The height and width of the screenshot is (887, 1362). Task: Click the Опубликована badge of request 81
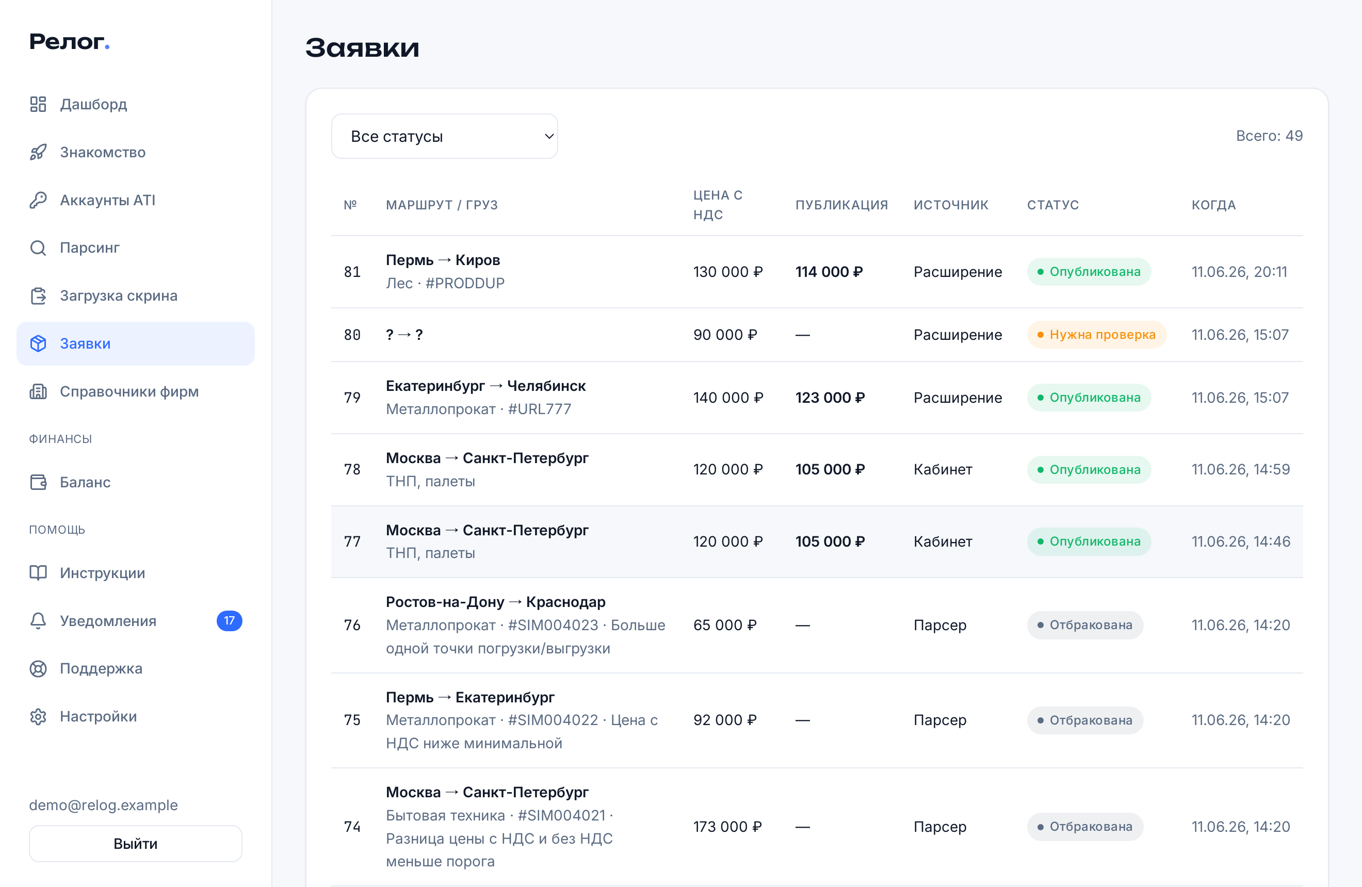point(1089,272)
